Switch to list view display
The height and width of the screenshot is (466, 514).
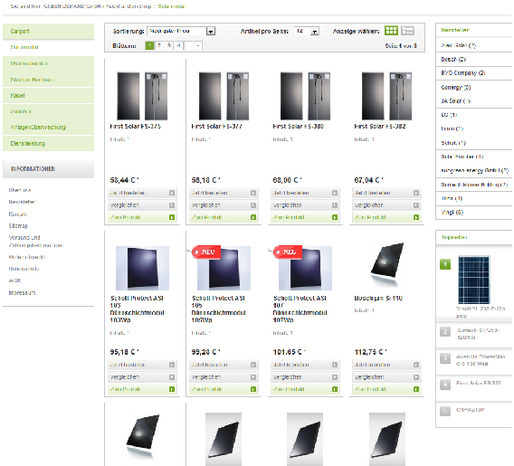(408, 31)
